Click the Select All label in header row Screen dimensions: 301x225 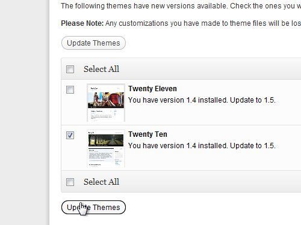(x=101, y=69)
